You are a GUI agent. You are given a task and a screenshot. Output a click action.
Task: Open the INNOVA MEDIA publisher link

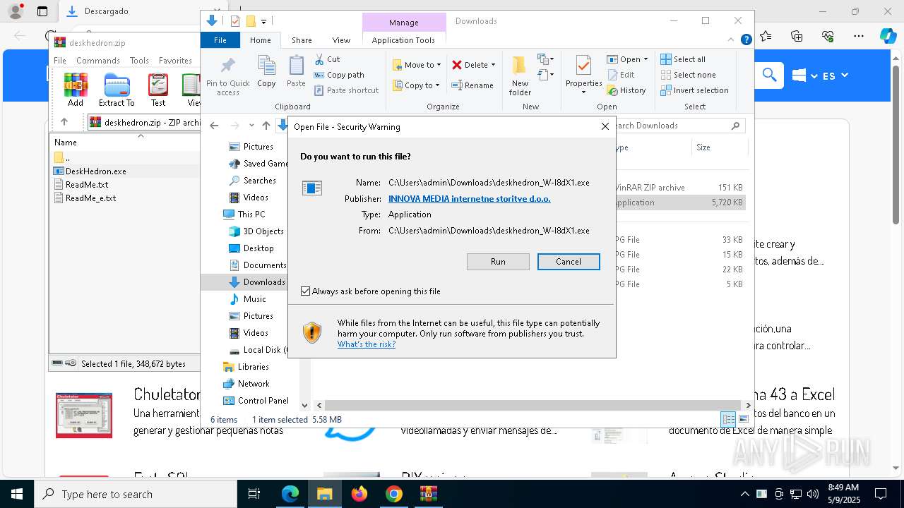tap(469, 199)
